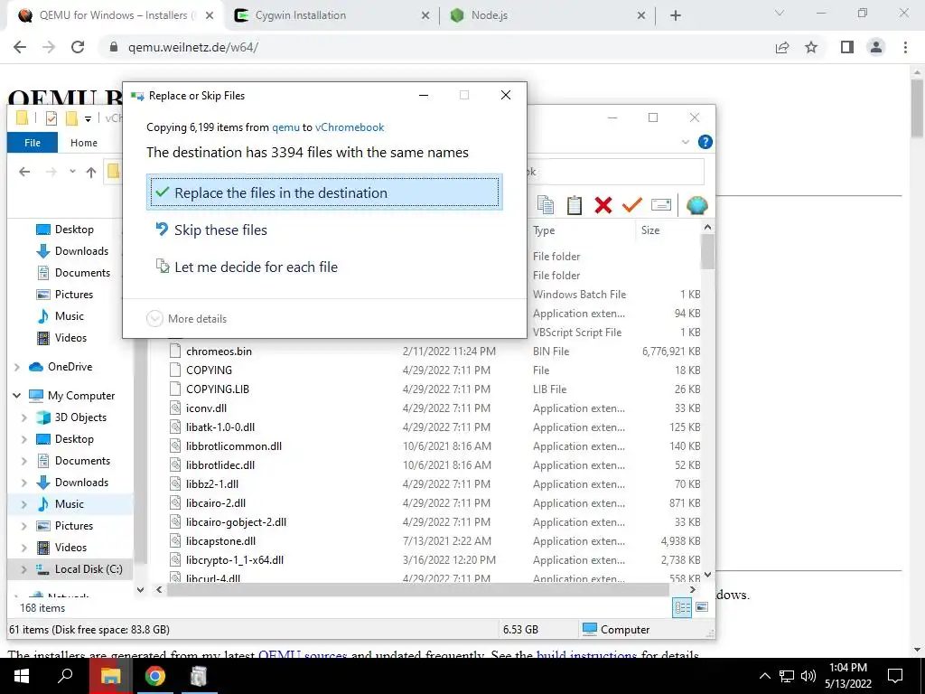Image resolution: width=925 pixels, height=694 pixels.
Task: Switch Explorer to Large icons view button
Action: (x=702, y=607)
